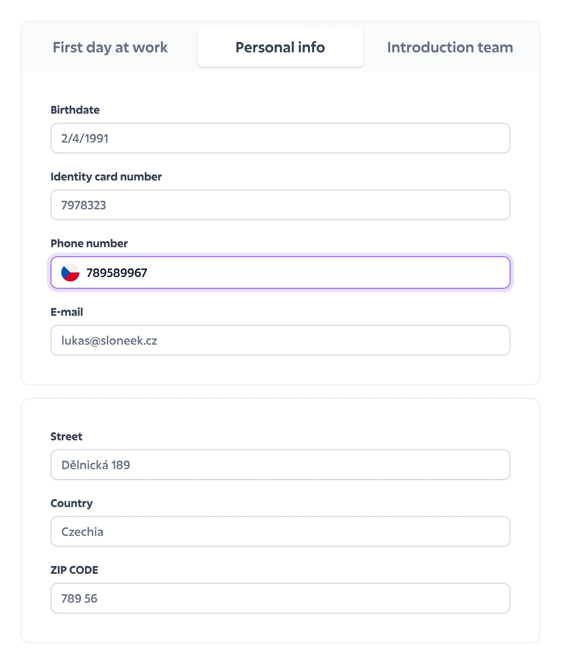Focus the Birthdate input field
Viewport: 561px width, 664px height.
click(280, 138)
